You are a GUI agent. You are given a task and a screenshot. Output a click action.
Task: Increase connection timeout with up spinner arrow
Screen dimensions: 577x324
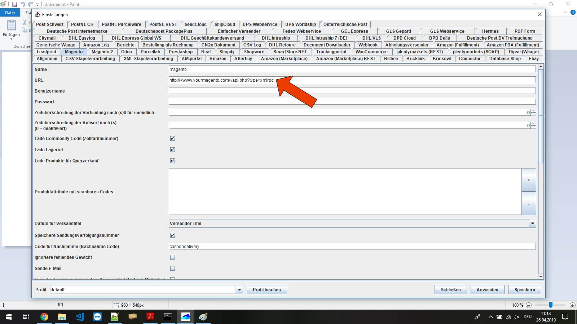pyautogui.click(x=533, y=111)
